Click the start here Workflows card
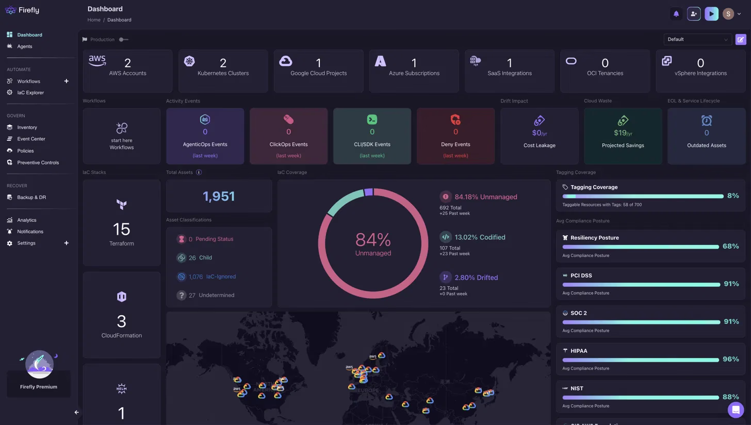This screenshot has height=425, width=751. [x=122, y=136]
